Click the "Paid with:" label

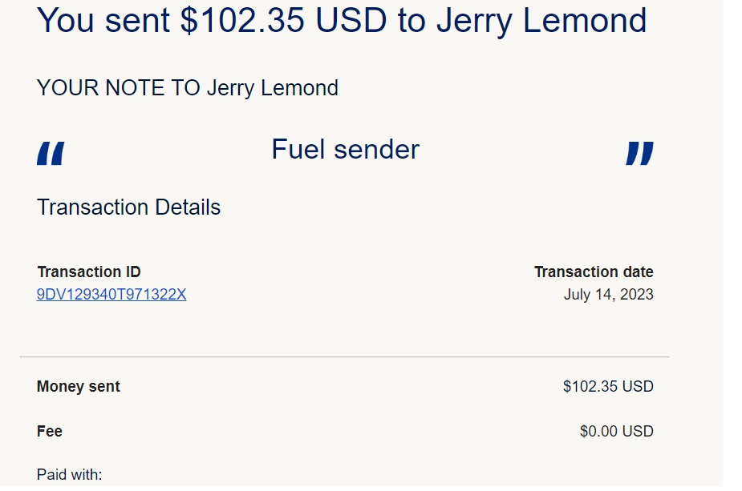(x=70, y=475)
